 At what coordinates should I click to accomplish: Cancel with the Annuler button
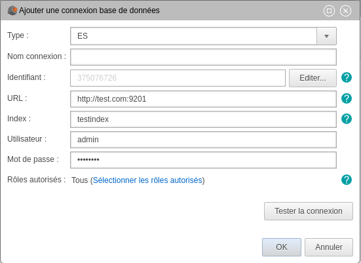(329, 247)
